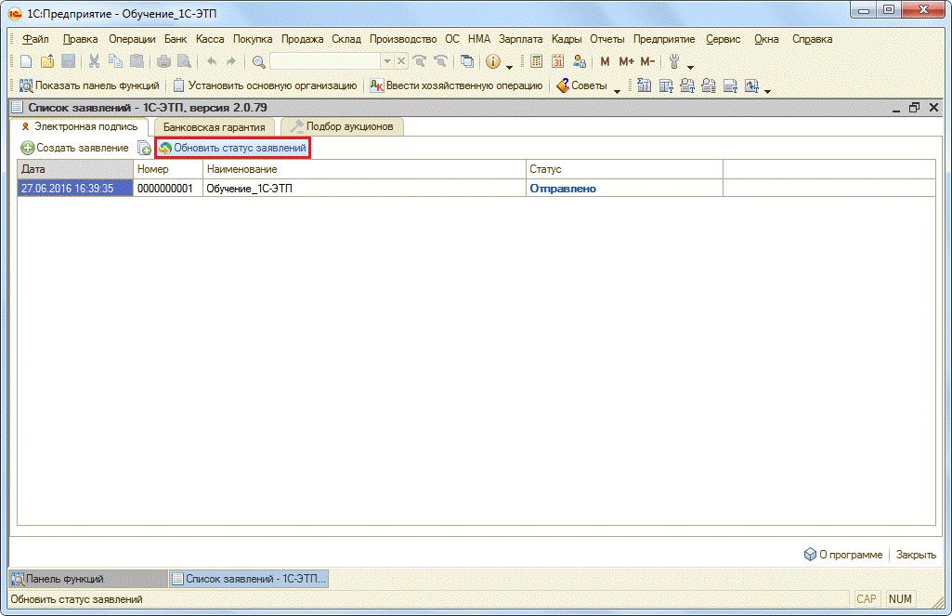Viewport: 952px width, 616px height.
Task: Open the Calculator icon
Action: pyautogui.click(x=536, y=61)
